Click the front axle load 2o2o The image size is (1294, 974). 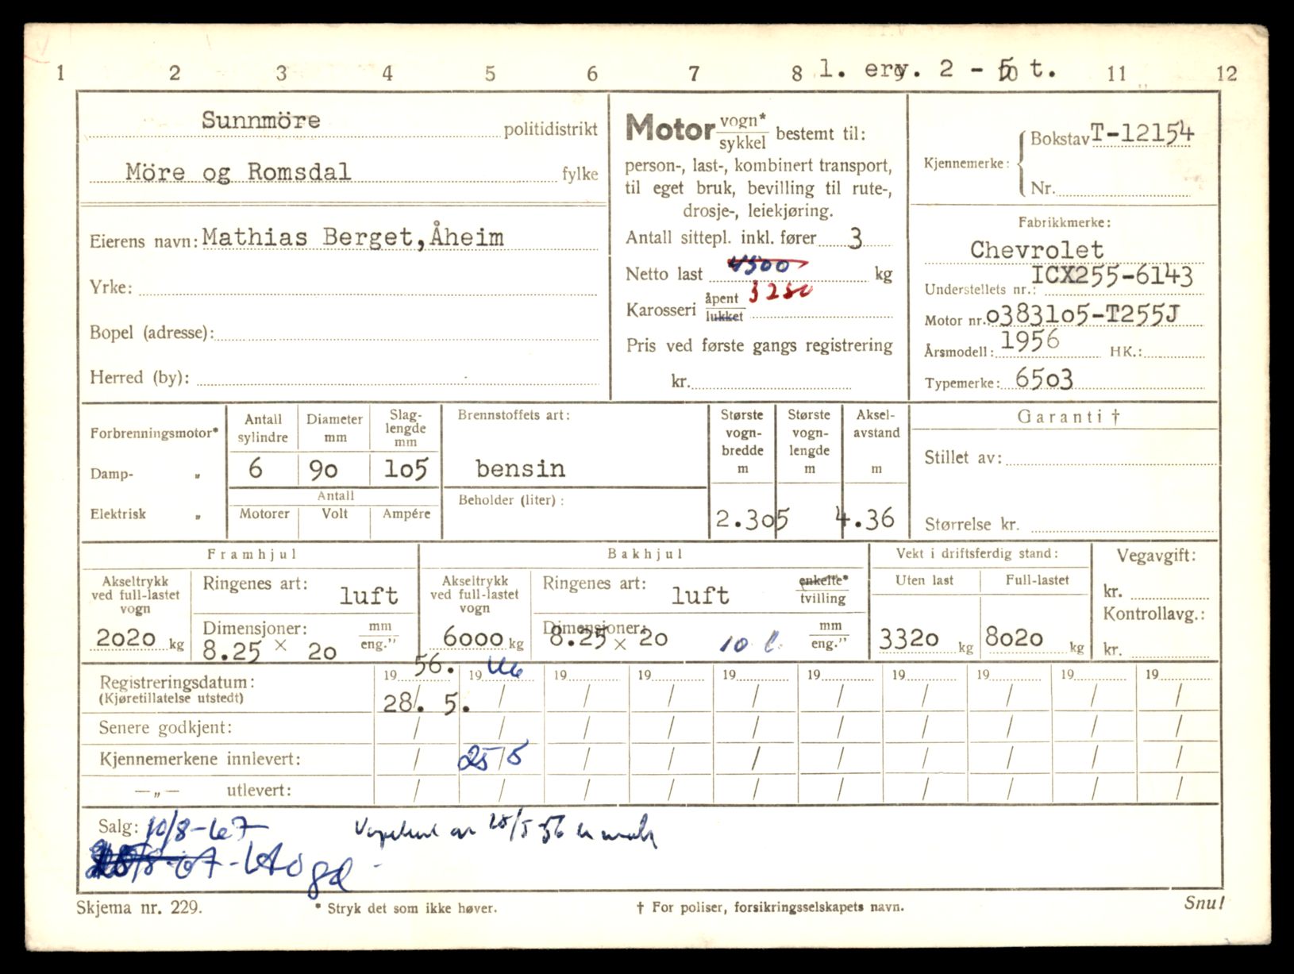click(x=126, y=637)
